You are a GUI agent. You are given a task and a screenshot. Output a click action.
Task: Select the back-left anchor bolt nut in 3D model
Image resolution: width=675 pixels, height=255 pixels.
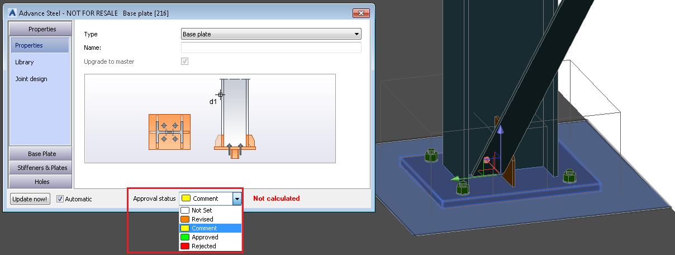coord(430,155)
